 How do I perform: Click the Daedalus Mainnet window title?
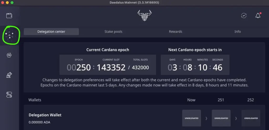(x=134, y=3)
